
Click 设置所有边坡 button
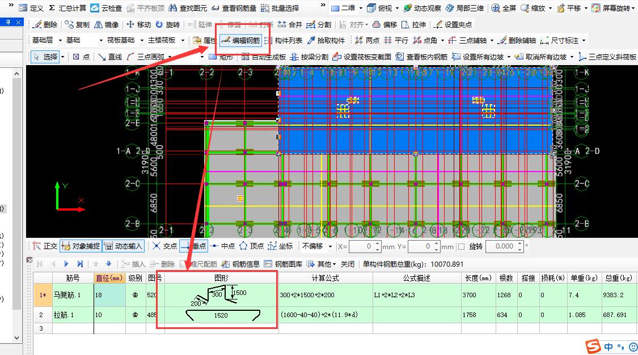[x=478, y=57]
